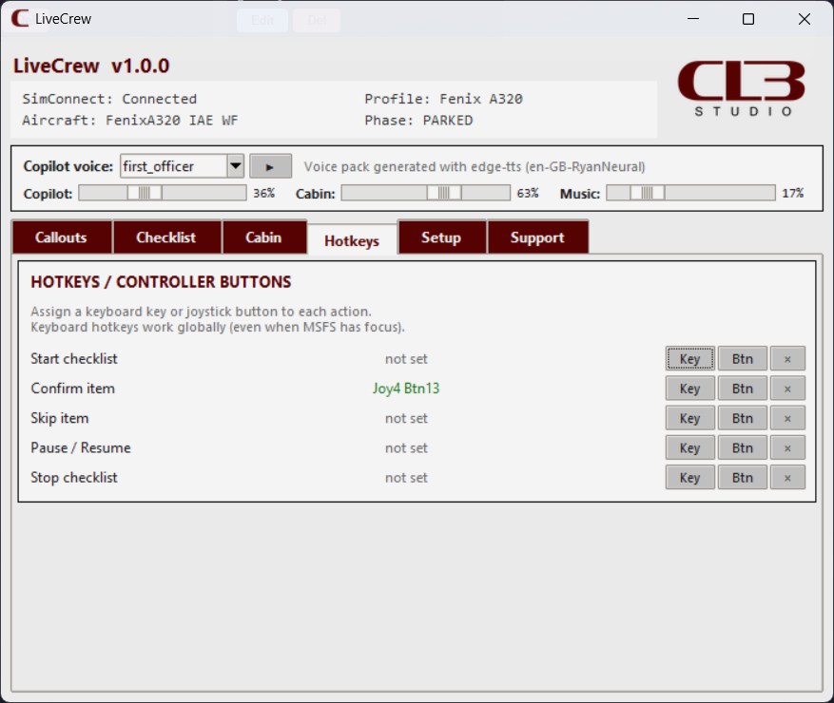Viewport: 834px width, 703px height.
Task: Clear the Confirm item binding
Action: [x=787, y=388]
